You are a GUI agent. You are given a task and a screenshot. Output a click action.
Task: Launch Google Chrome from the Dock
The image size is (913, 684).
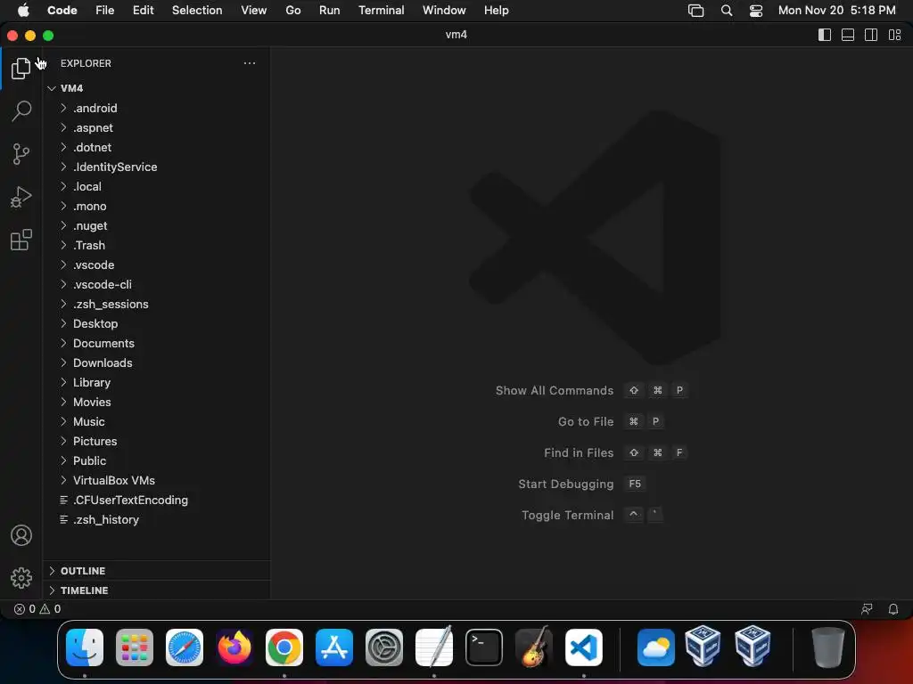click(x=284, y=647)
